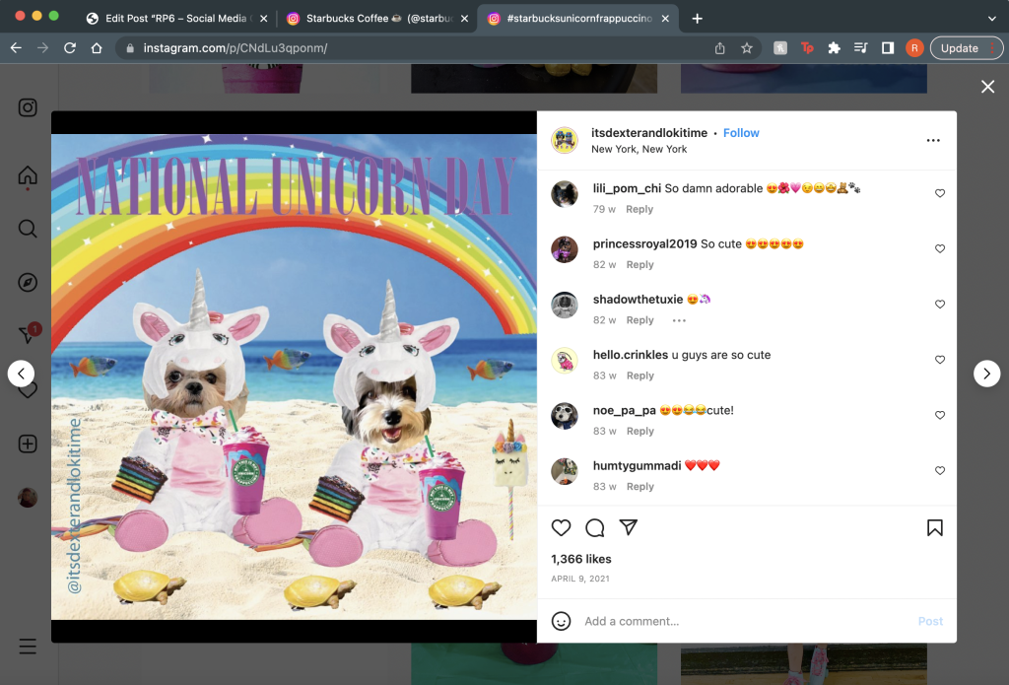Reply to shadowthetuxie's comment
Viewport: 1009px width, 685px height.
pos(639,320)
